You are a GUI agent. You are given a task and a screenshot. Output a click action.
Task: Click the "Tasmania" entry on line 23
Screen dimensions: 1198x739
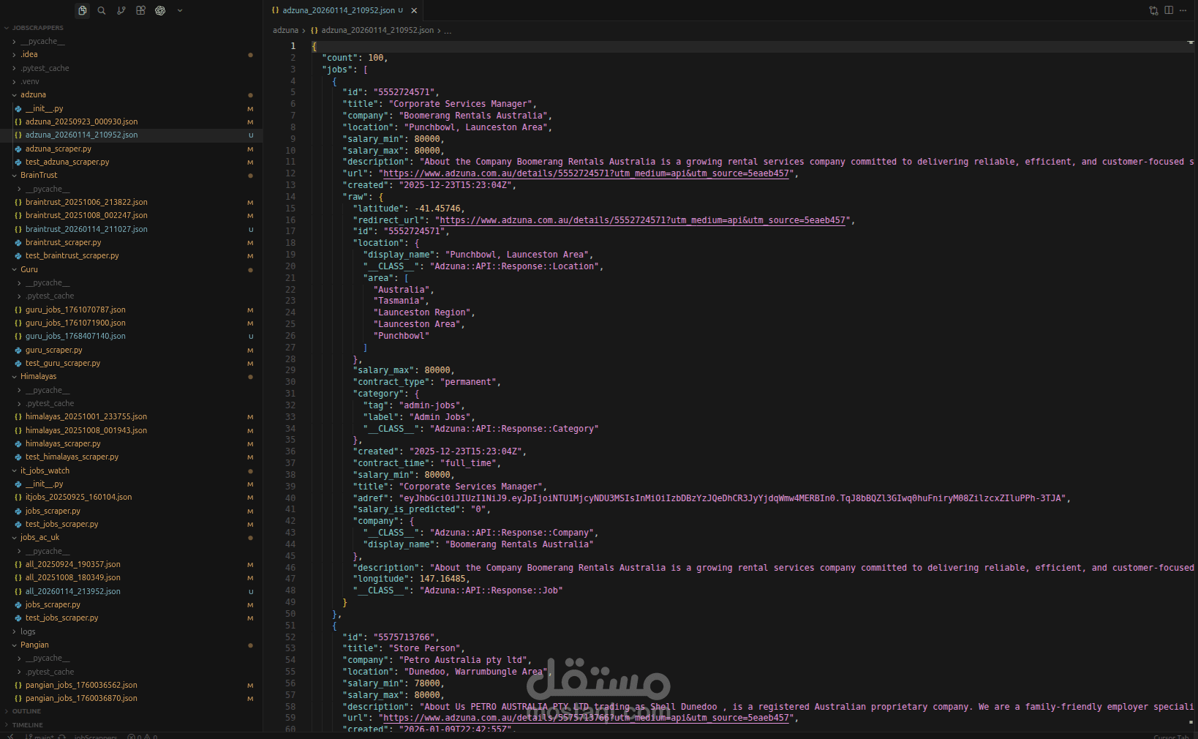tap(399, 301)
